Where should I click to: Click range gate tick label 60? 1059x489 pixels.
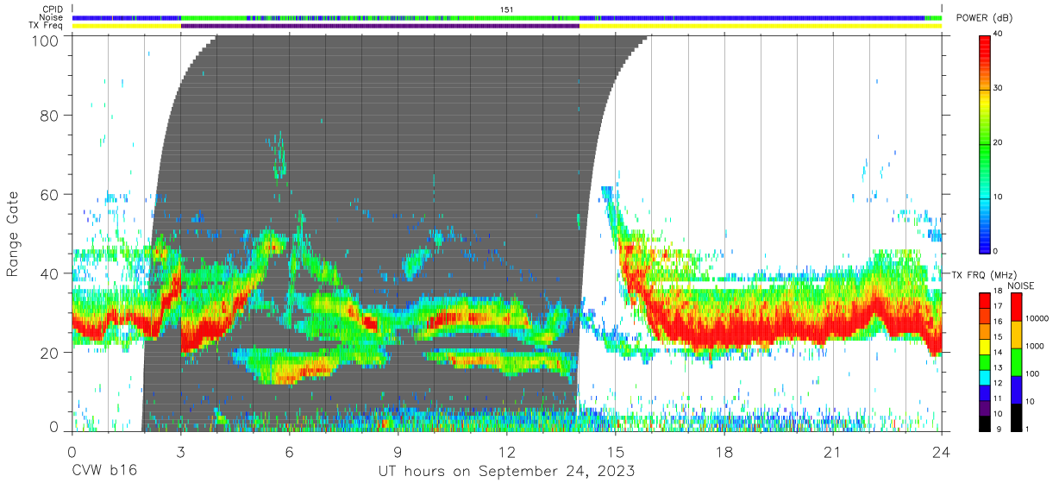[x=50, y=194]
